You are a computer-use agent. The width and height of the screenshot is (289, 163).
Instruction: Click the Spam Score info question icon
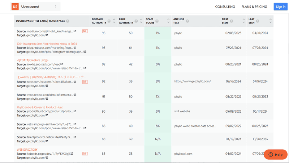pos(157,21)
